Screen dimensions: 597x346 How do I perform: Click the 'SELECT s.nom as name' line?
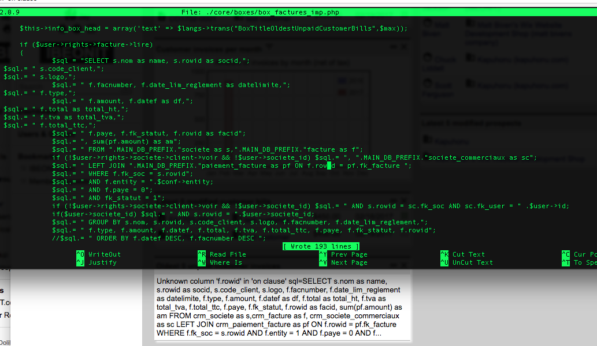151,61
